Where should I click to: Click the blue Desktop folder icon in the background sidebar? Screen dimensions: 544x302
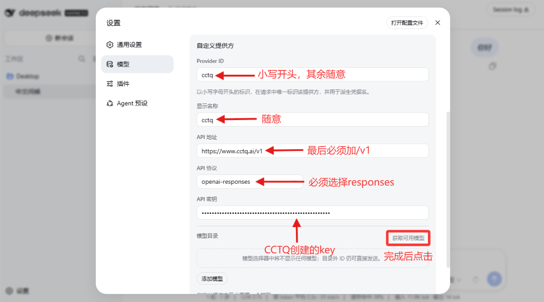10,76
